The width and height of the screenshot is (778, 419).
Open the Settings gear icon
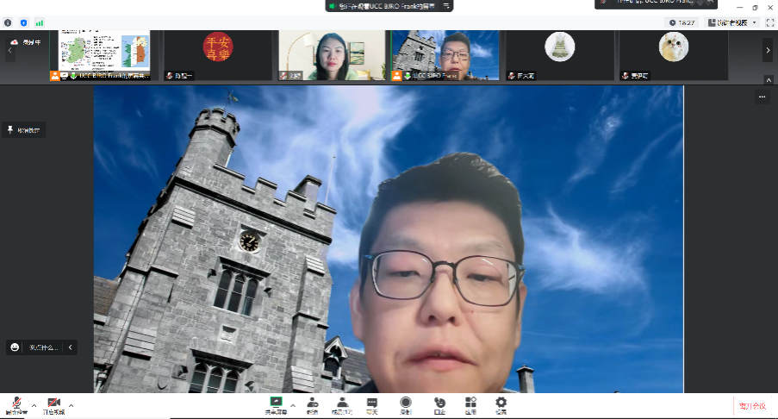point(501,403)
